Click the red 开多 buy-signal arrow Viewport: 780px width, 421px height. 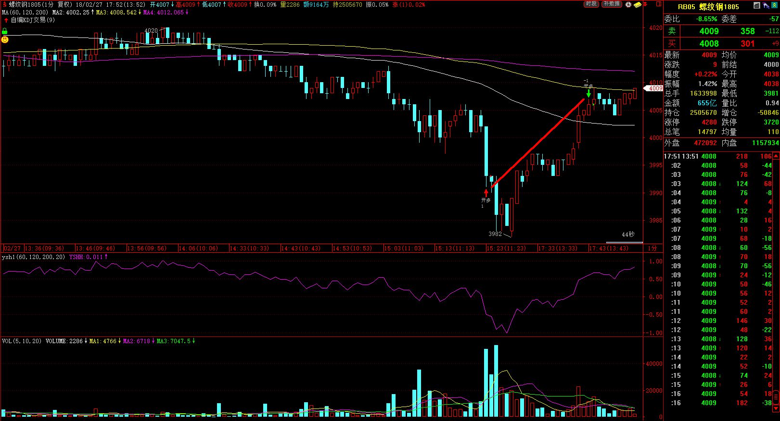(x=486, y=193)
